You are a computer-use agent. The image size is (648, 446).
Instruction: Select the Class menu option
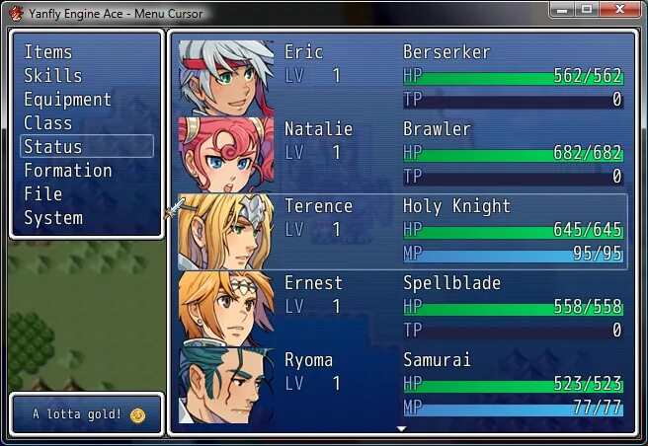(48, 123)
